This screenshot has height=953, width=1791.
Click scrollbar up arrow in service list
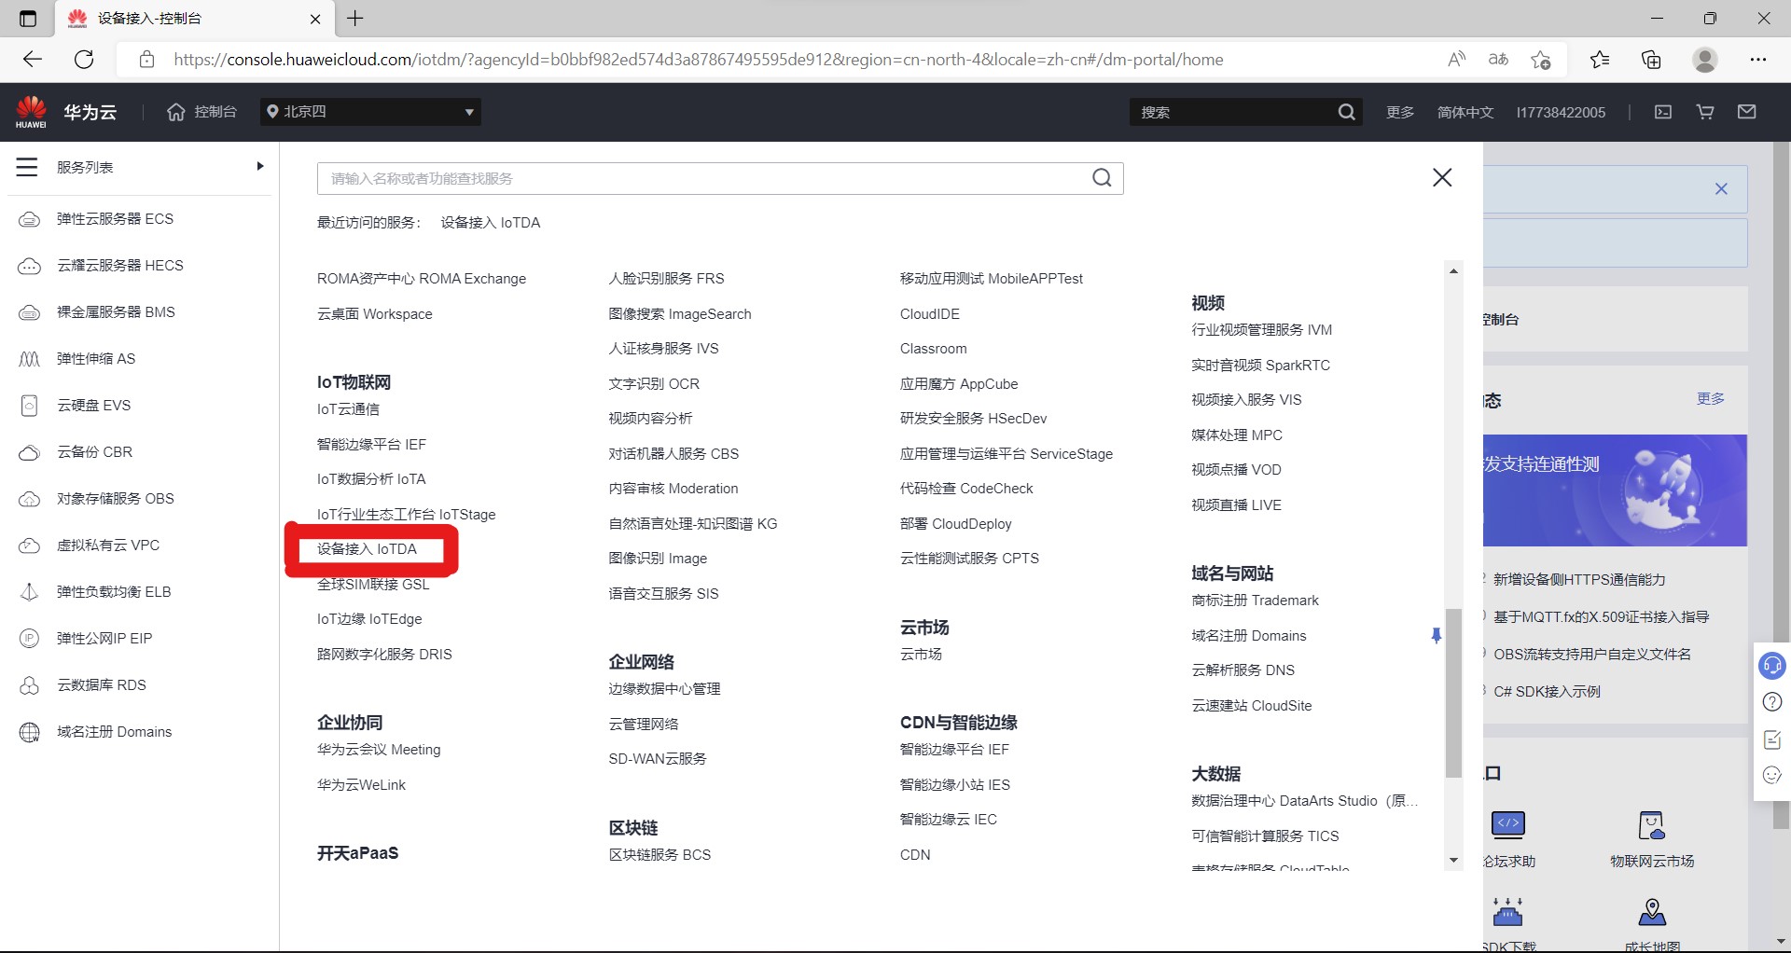1453,271
